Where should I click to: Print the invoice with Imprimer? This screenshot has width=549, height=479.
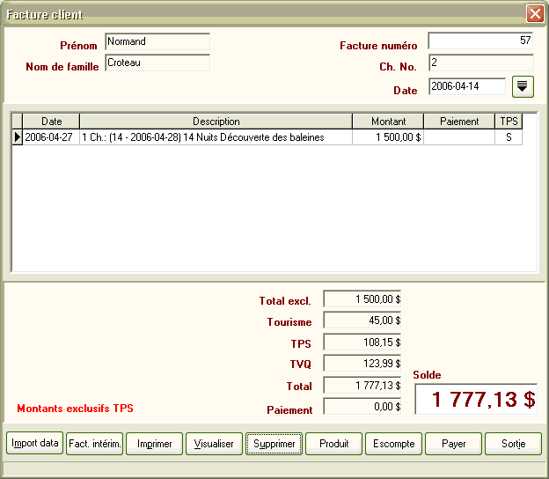click(x=155, y=444)
